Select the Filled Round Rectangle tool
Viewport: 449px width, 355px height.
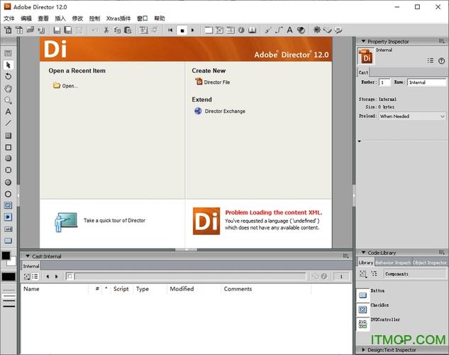click(8, 158)
